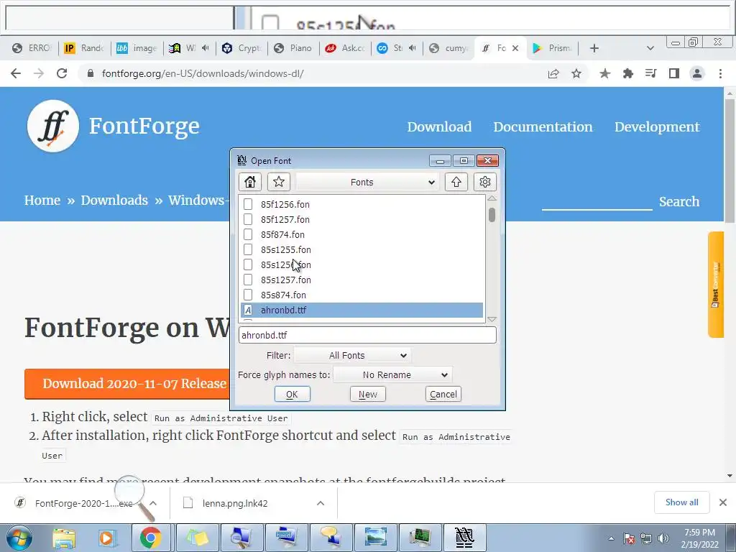Screen dimensions: 736x552
Task: Open a new browser tab
Action: point(594,48)
